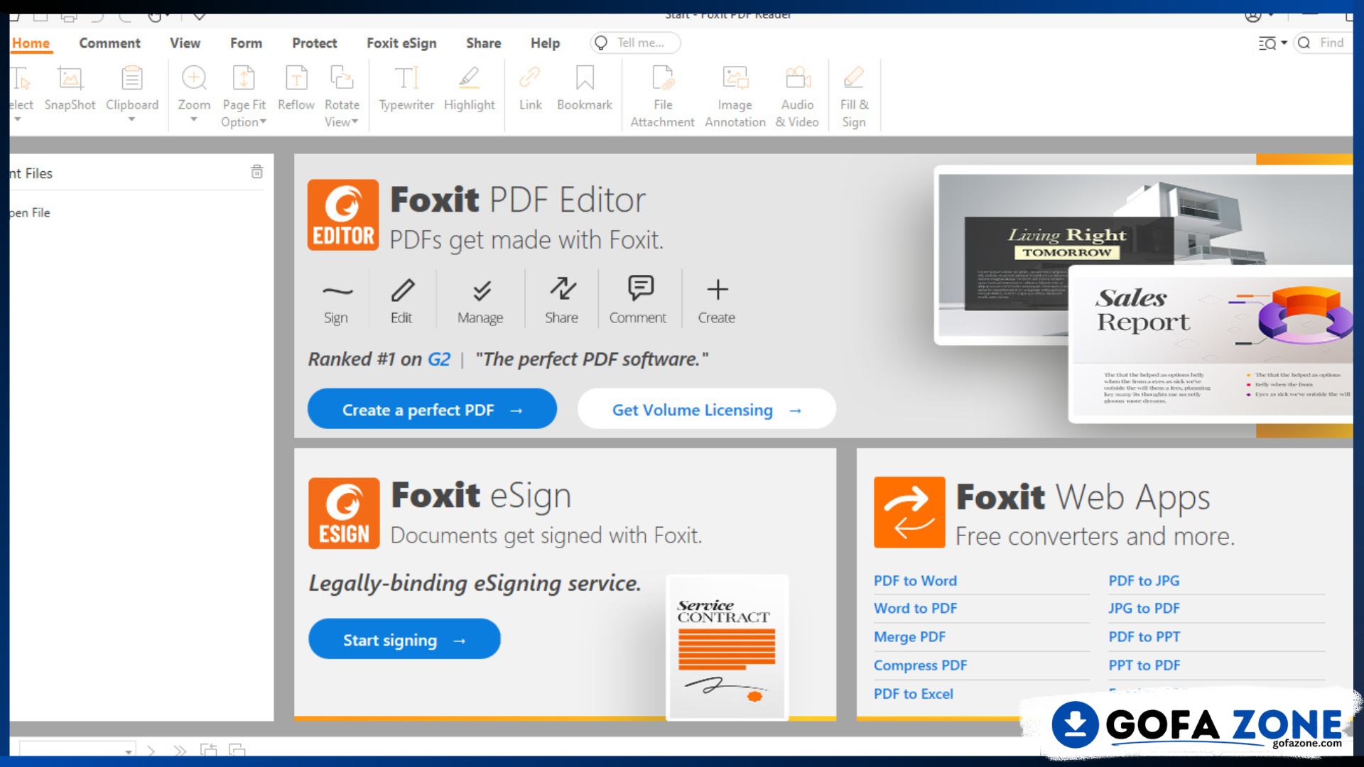Click Create a perfect PDF button

point(432,409)
